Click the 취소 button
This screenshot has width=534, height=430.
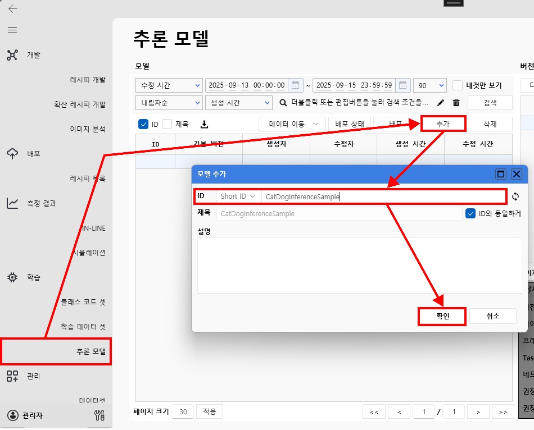pos(492,316)
